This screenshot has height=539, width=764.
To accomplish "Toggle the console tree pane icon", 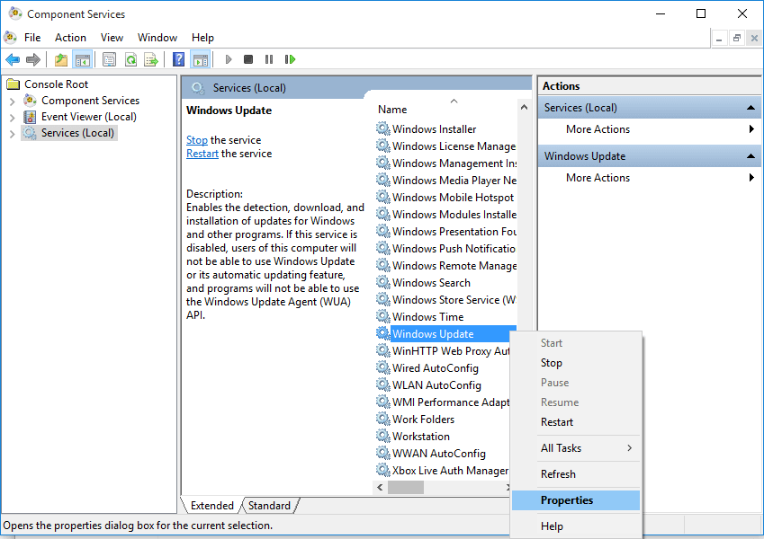I will point(82,59).
